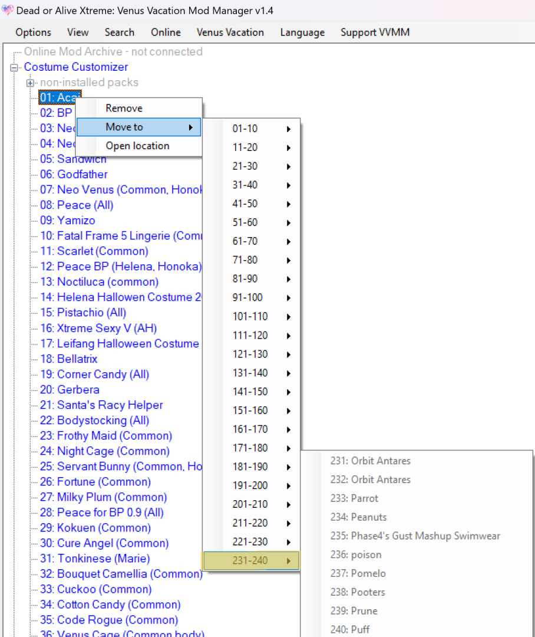Select tree item 33: Cuckoo (Common)

(x=96, y=589)
